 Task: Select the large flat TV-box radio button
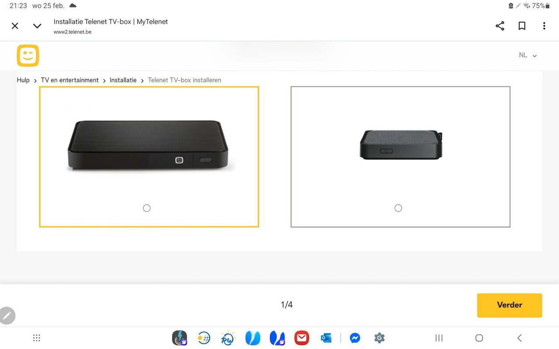click(x=146, y=208)
